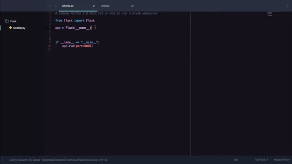Go back with the left tab arrow
Image resolution: width=292 pixels, height=164 pixels.
coord(50,6)
